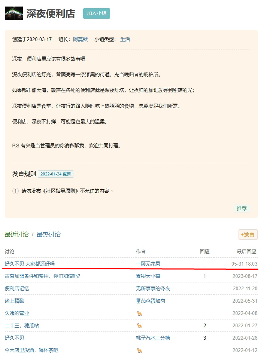This screenshot has width=264, height=355.
Task: Click animal emoji author in 二十三，糖瓜粘 row
Action: pos(139,326)
